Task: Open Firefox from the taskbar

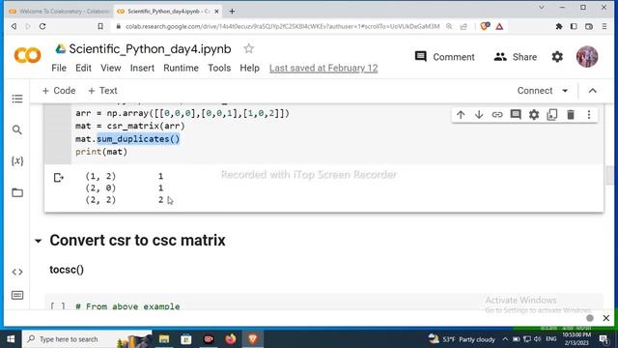Action: (x=231, y=339)
